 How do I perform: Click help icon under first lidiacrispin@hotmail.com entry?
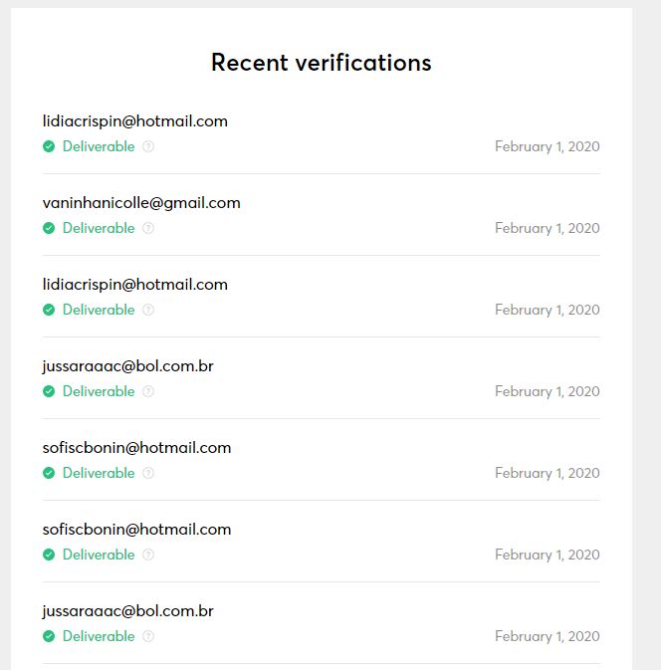pyautogui.click(x=148, y=146)
